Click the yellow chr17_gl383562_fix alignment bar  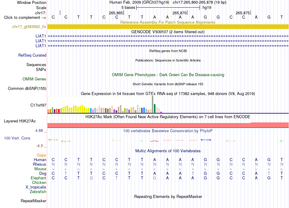168,26
